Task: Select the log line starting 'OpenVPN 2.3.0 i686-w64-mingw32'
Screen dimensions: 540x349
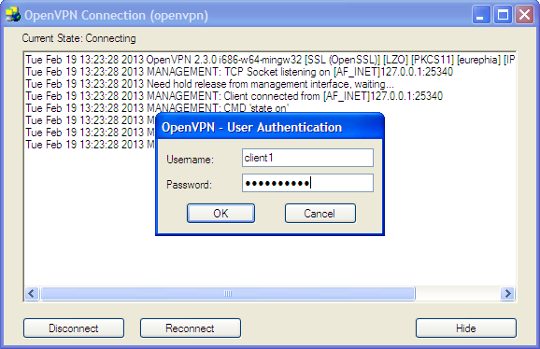Action: click(270, 60)
